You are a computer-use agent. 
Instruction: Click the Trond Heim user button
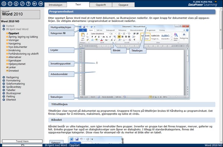pyautogui.click(x=22, y=141)
